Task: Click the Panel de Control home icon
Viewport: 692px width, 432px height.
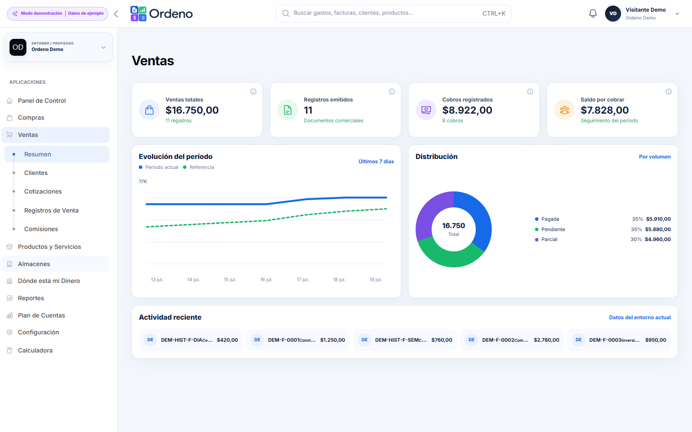Action: 10,101
